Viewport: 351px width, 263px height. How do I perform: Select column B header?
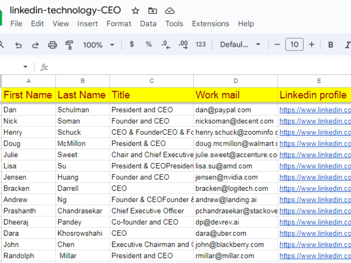(x=82, y=81)
